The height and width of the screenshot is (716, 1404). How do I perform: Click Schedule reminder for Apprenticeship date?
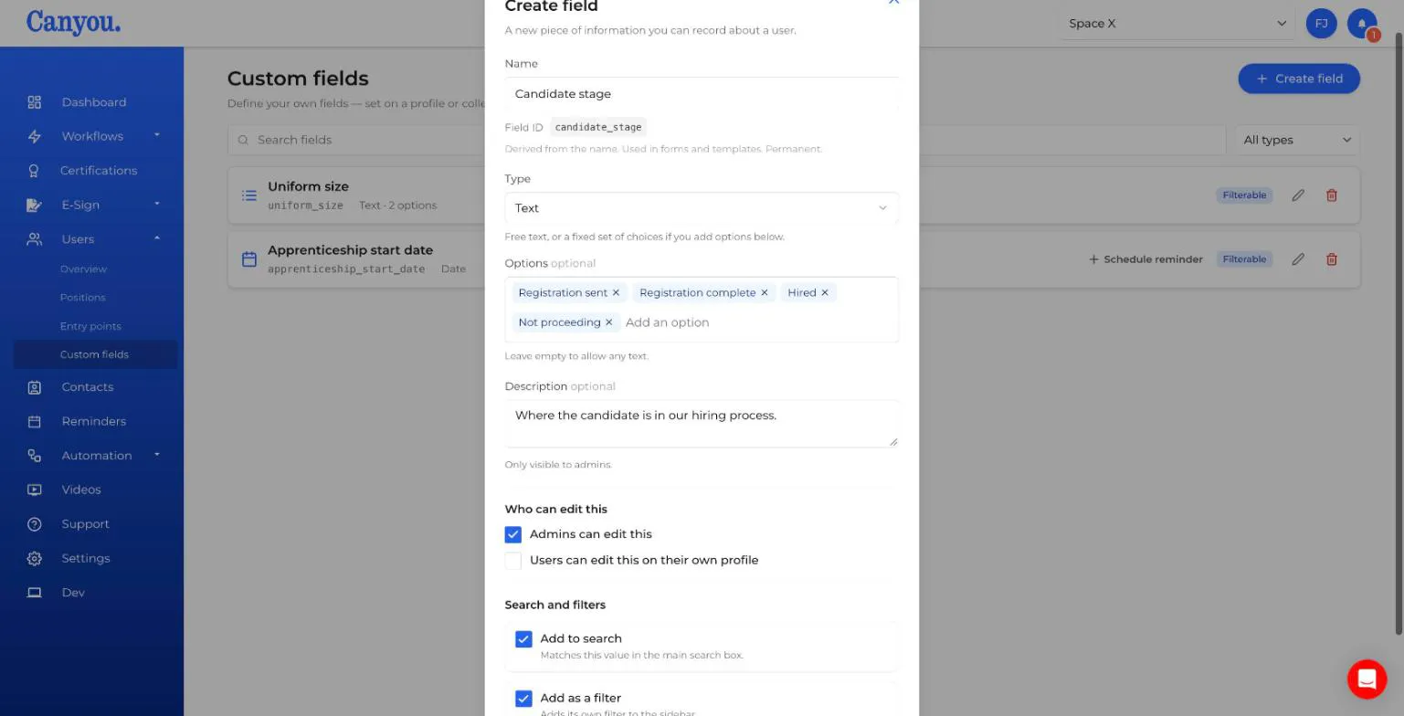click(1145, 259)
